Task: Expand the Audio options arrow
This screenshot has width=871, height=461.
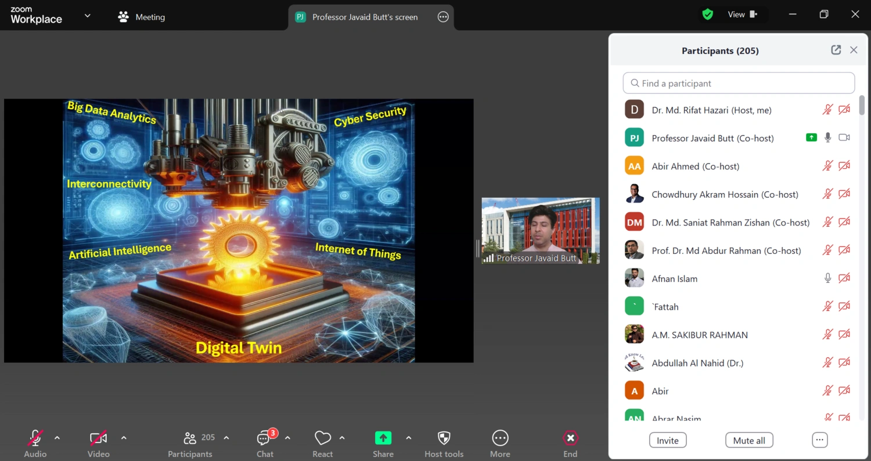Action: click(x=57, y=438)
